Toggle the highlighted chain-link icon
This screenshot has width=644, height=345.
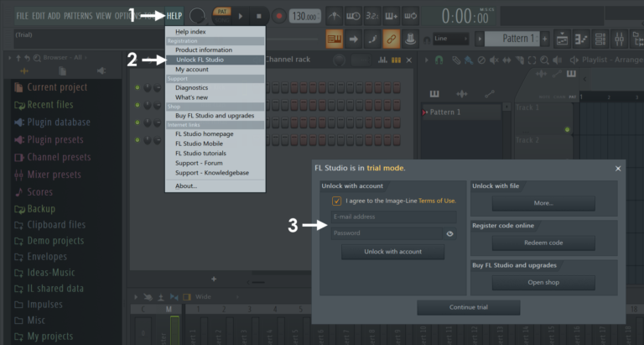[391, 39]
